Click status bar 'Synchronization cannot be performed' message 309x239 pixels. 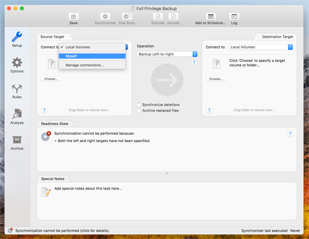63,230
